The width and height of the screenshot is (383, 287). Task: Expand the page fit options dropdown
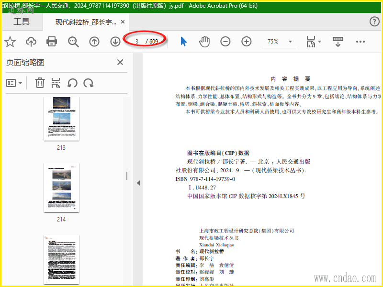[x=314, y=42]
